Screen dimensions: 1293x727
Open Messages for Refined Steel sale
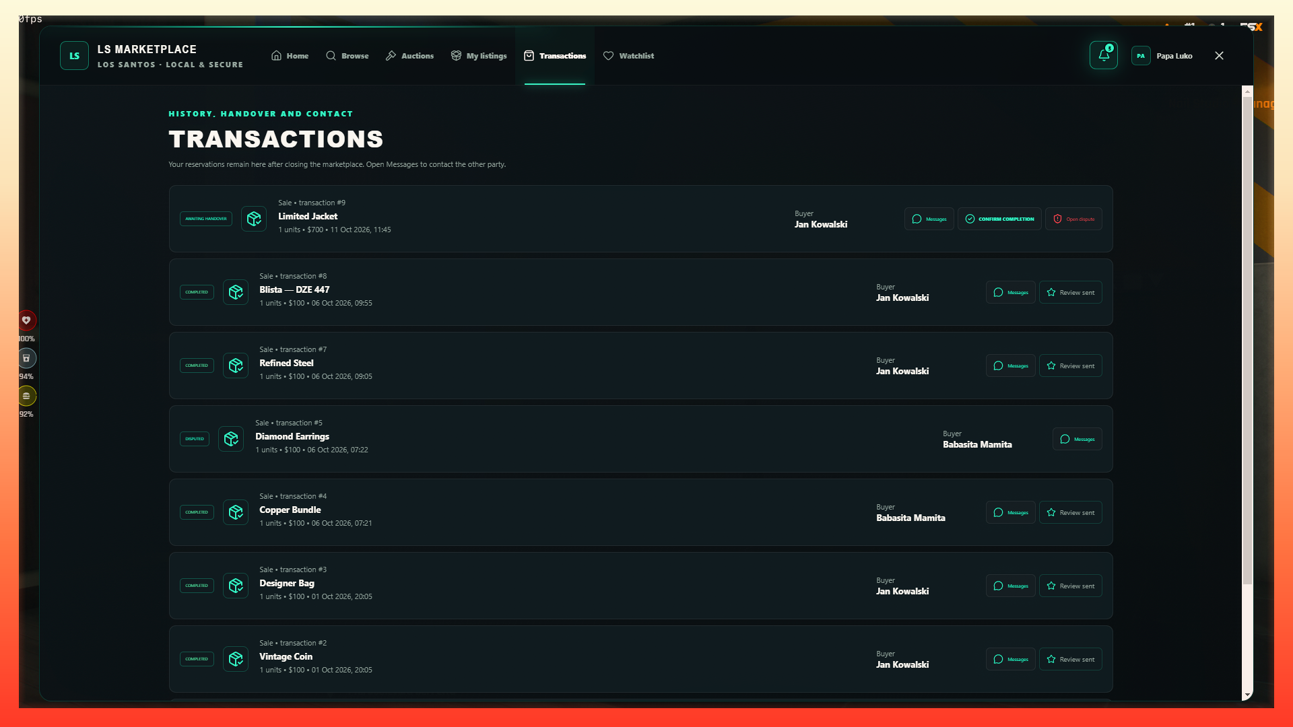(1010, 366)
